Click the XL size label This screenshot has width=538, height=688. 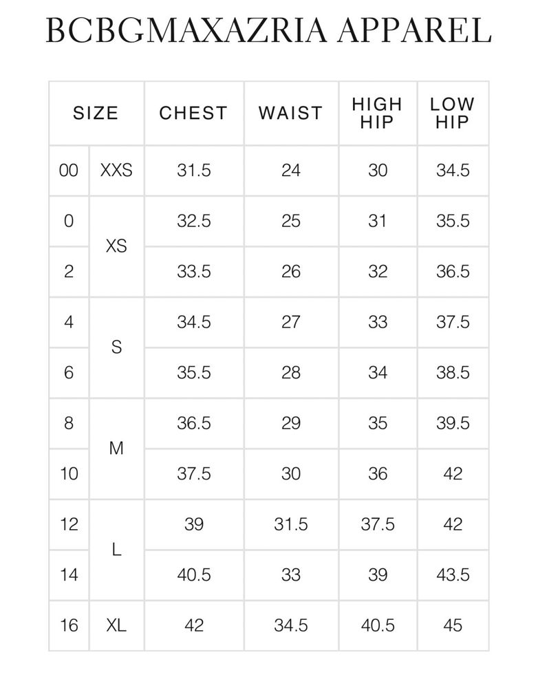click(x=116, y=625)
